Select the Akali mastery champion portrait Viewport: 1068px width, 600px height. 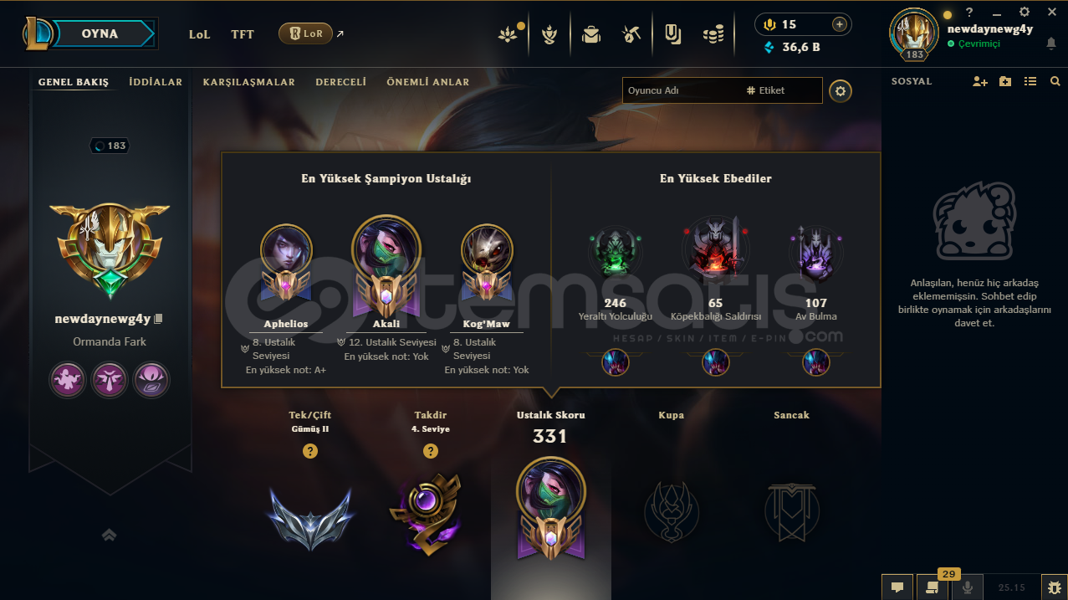tap(386, 249)
